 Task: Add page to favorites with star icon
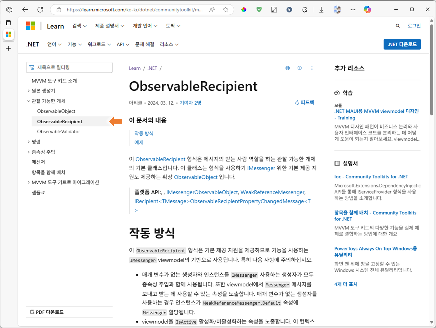[x=225, y=10]
